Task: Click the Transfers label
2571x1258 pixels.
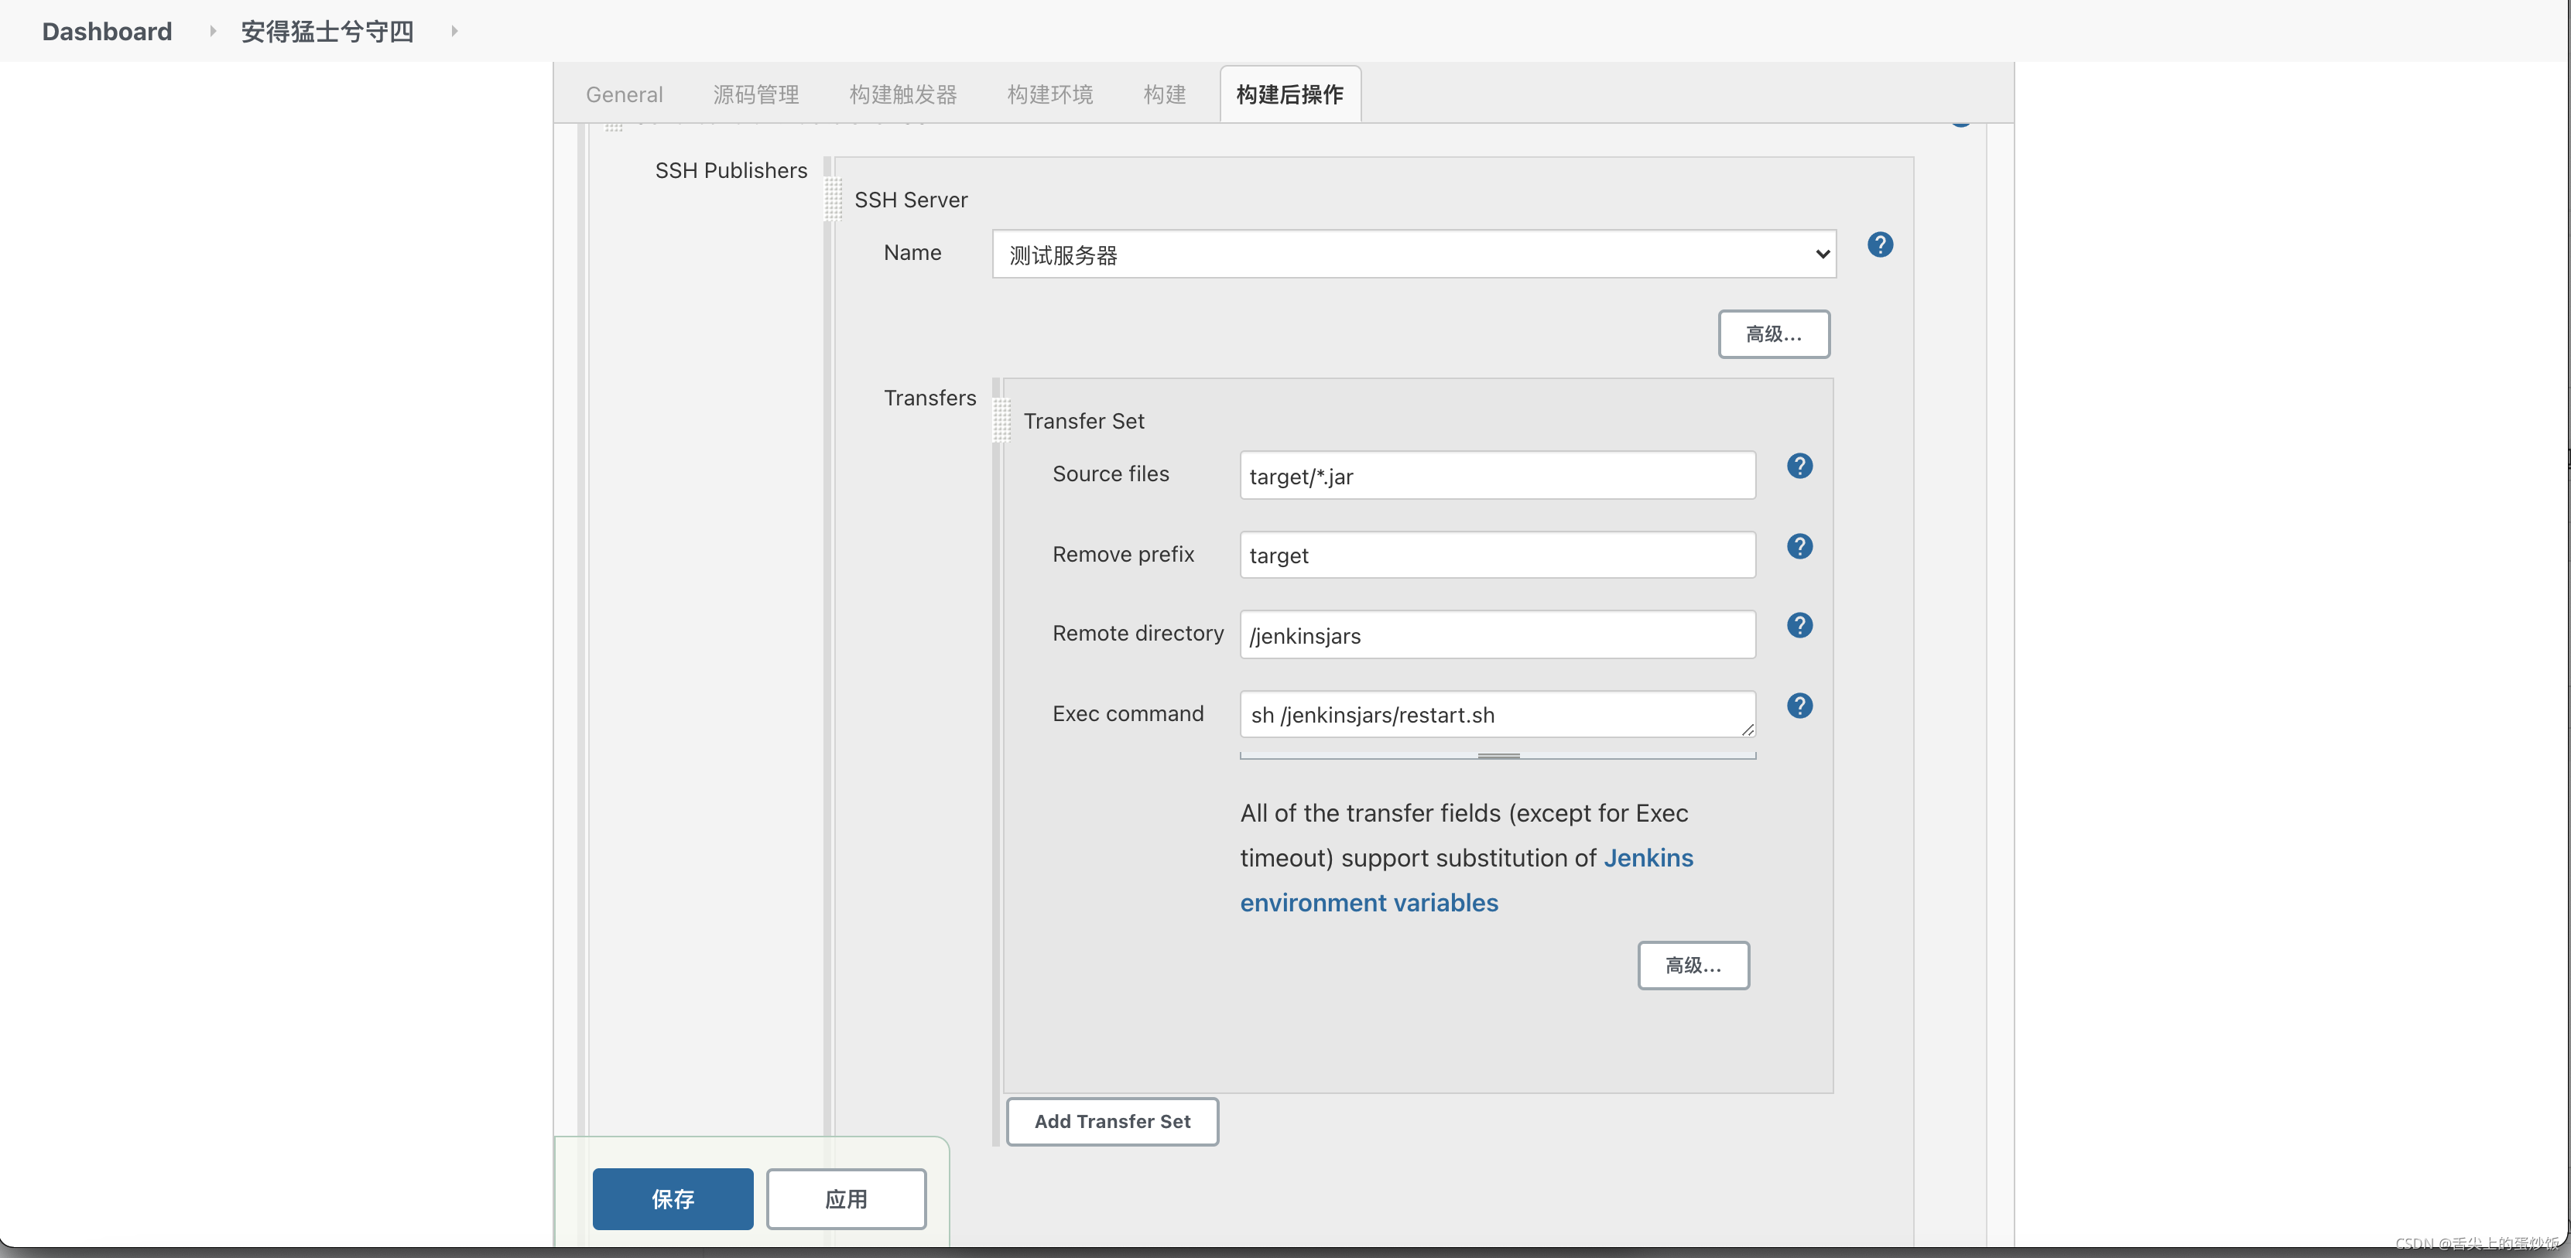Action: pyautogui.click(x=929, y=398)
